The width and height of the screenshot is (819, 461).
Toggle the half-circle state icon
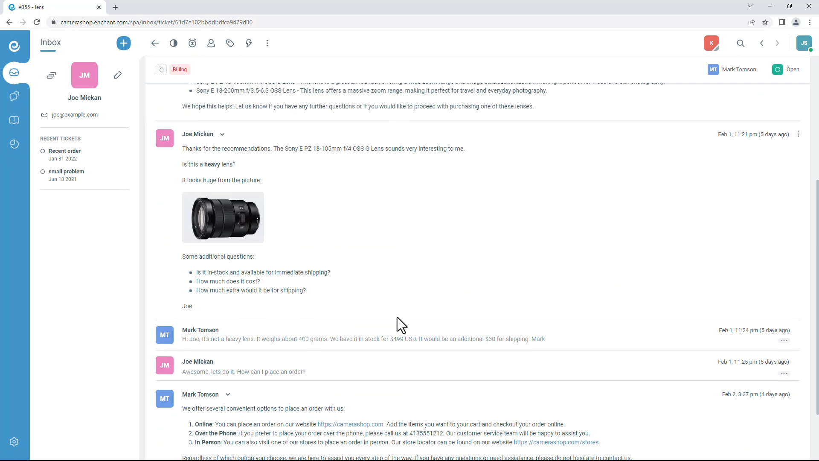click(174, 43)
